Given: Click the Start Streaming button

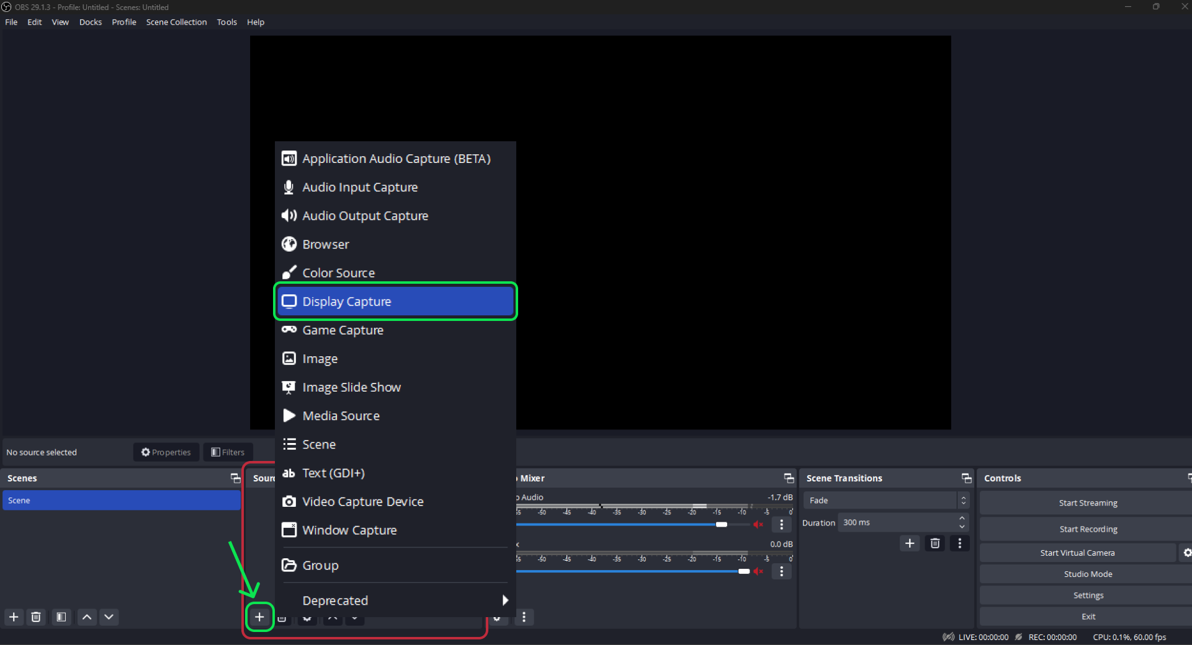Looking at the screenshot, I should pyautogui.click(x=1088, y=502).
